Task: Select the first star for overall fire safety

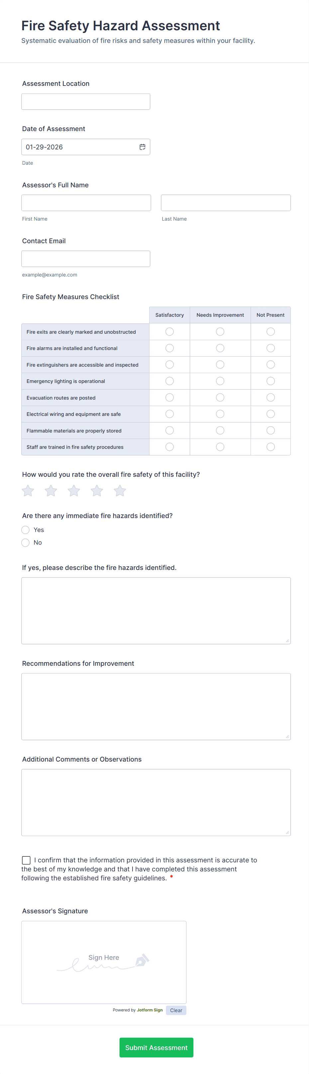Action: pos(28,491)
